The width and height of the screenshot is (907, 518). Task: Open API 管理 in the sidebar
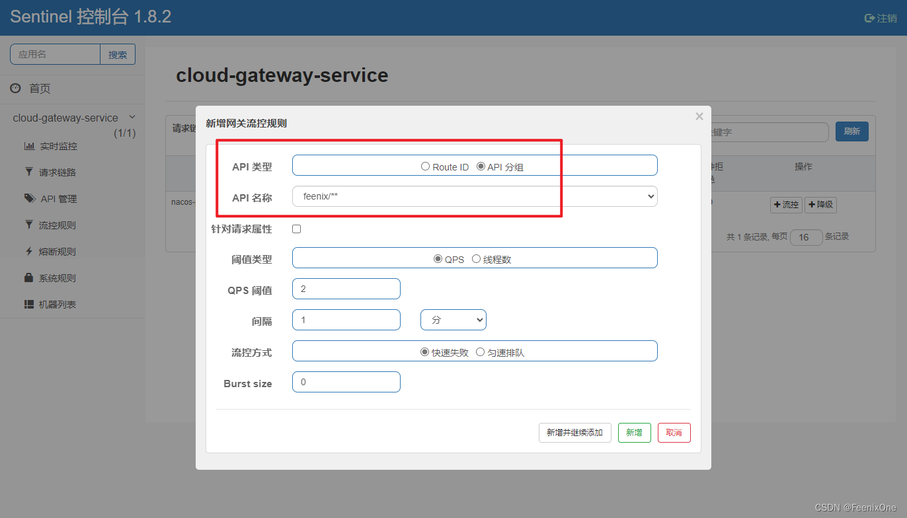tap(59, 199)
